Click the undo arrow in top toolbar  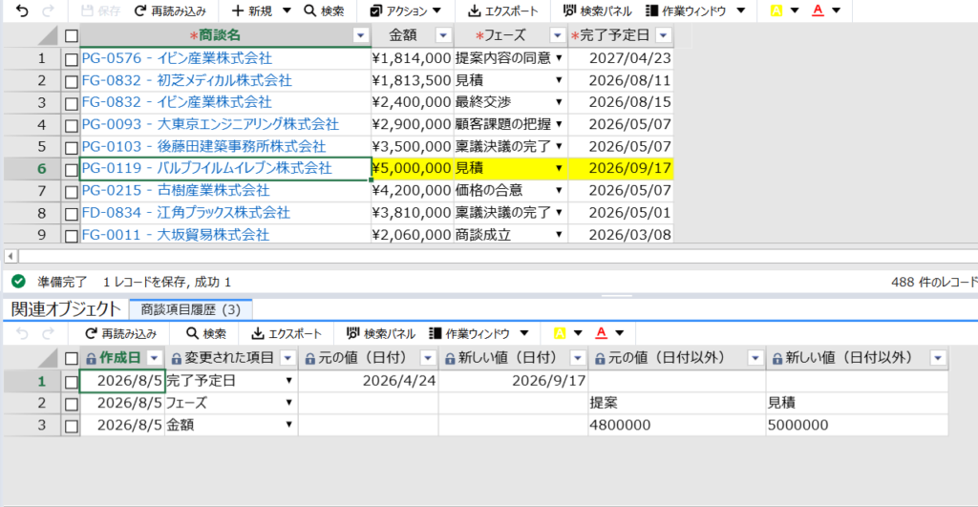point(22,11)
